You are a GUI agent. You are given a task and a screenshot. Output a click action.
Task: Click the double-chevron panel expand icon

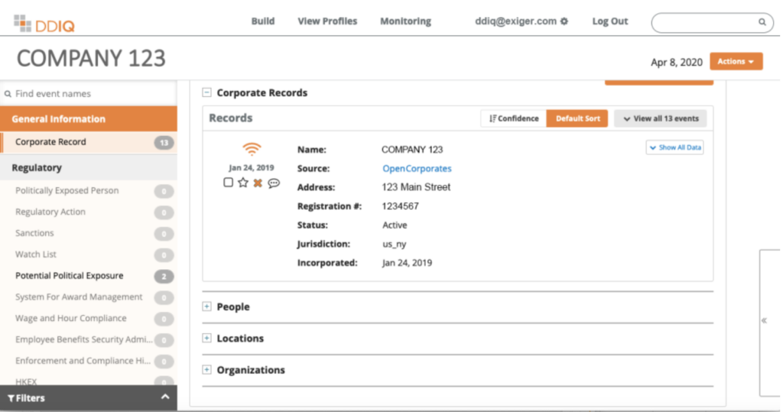764,321
